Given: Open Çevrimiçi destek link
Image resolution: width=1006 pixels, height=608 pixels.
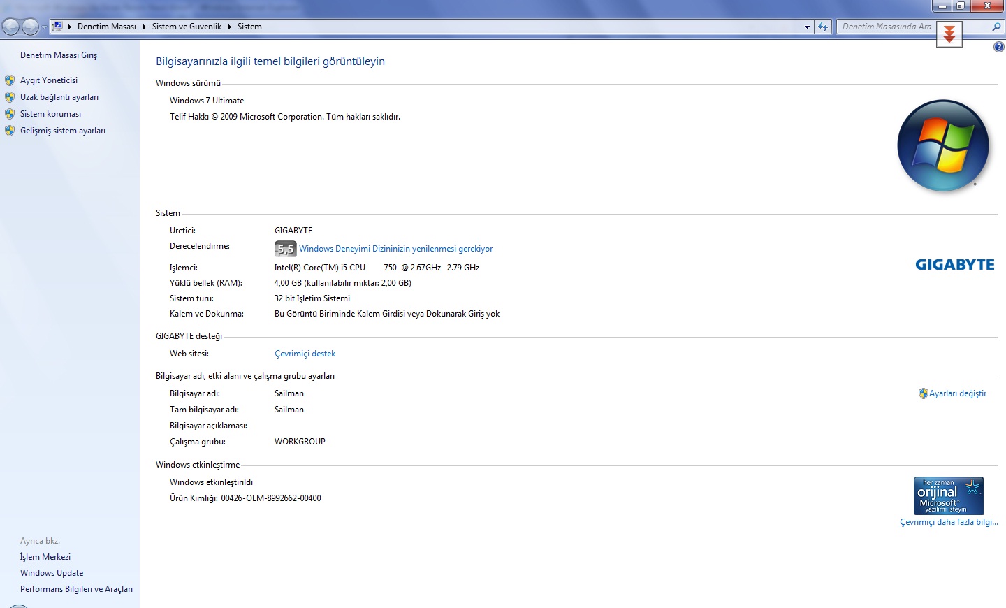Looking at the screenshot, I should [305, 354].
